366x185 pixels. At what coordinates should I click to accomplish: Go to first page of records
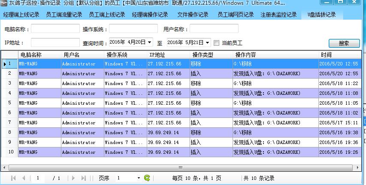13,178
